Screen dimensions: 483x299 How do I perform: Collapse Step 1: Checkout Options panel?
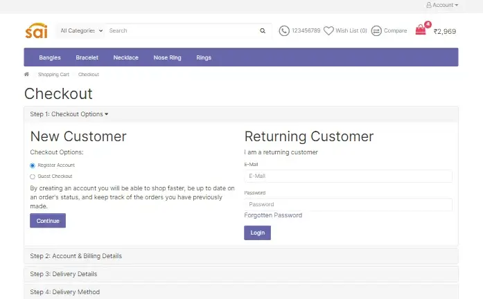pyautogui.click(x=69, y=114)
